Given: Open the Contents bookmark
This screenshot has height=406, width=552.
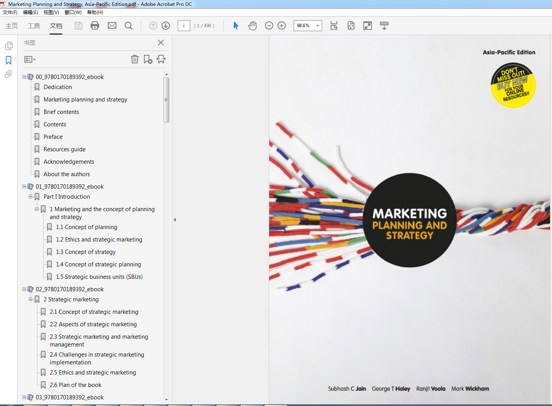Looking at the screenshot, I should tap(55, 124).
